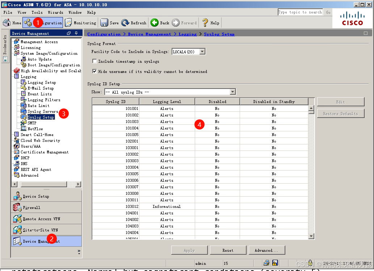Select the syslog ID 101001 row
The width and height of the screenshot is (374, 271).
pyautogui.click(x=200, y=108)
